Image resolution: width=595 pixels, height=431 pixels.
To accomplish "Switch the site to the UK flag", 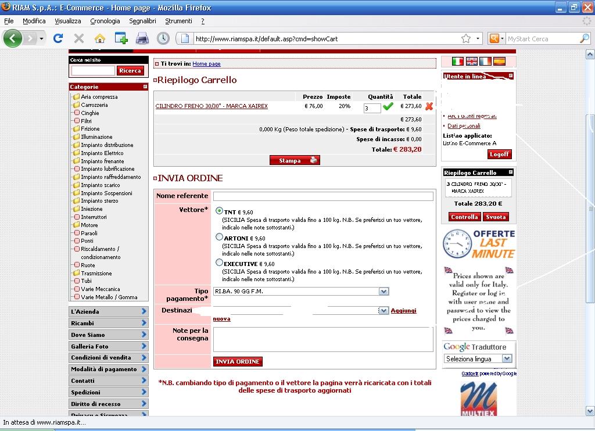I will point(472,61).
